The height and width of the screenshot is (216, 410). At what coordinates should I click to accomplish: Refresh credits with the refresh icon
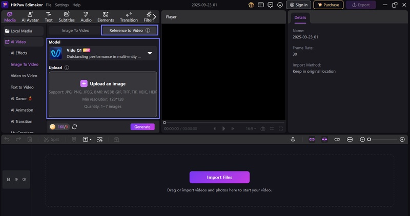coord(74,126)
